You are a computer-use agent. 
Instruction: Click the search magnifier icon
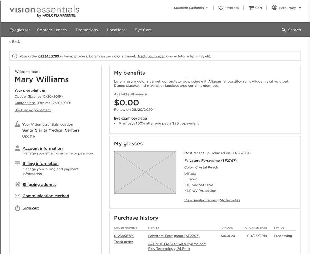pos(284,30)
